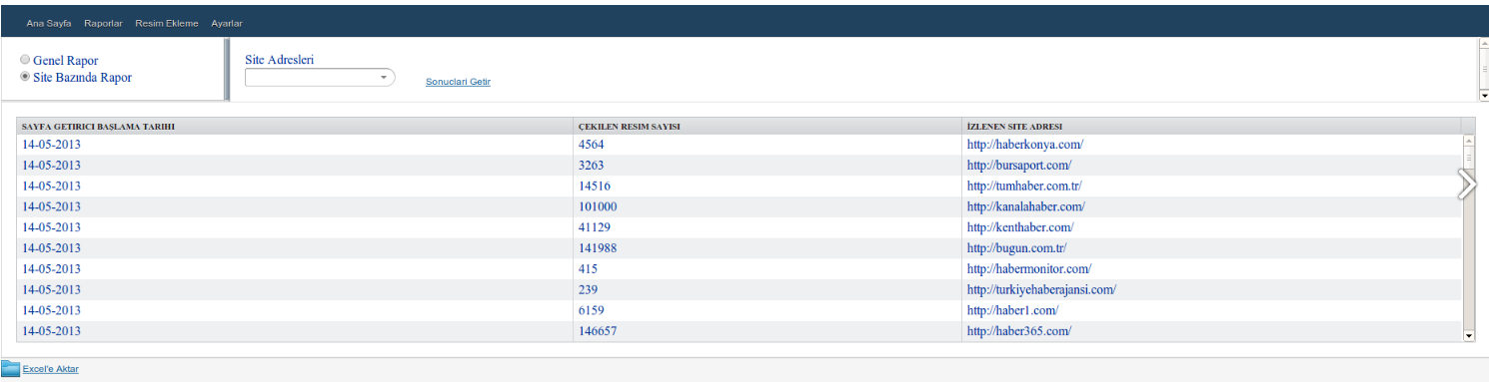The image size is (1489, 382).
Task: Open the http://haber1.com/ address
Action: [1012, 311]
